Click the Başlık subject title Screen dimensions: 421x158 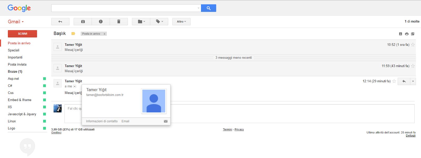tap(60, 34)
